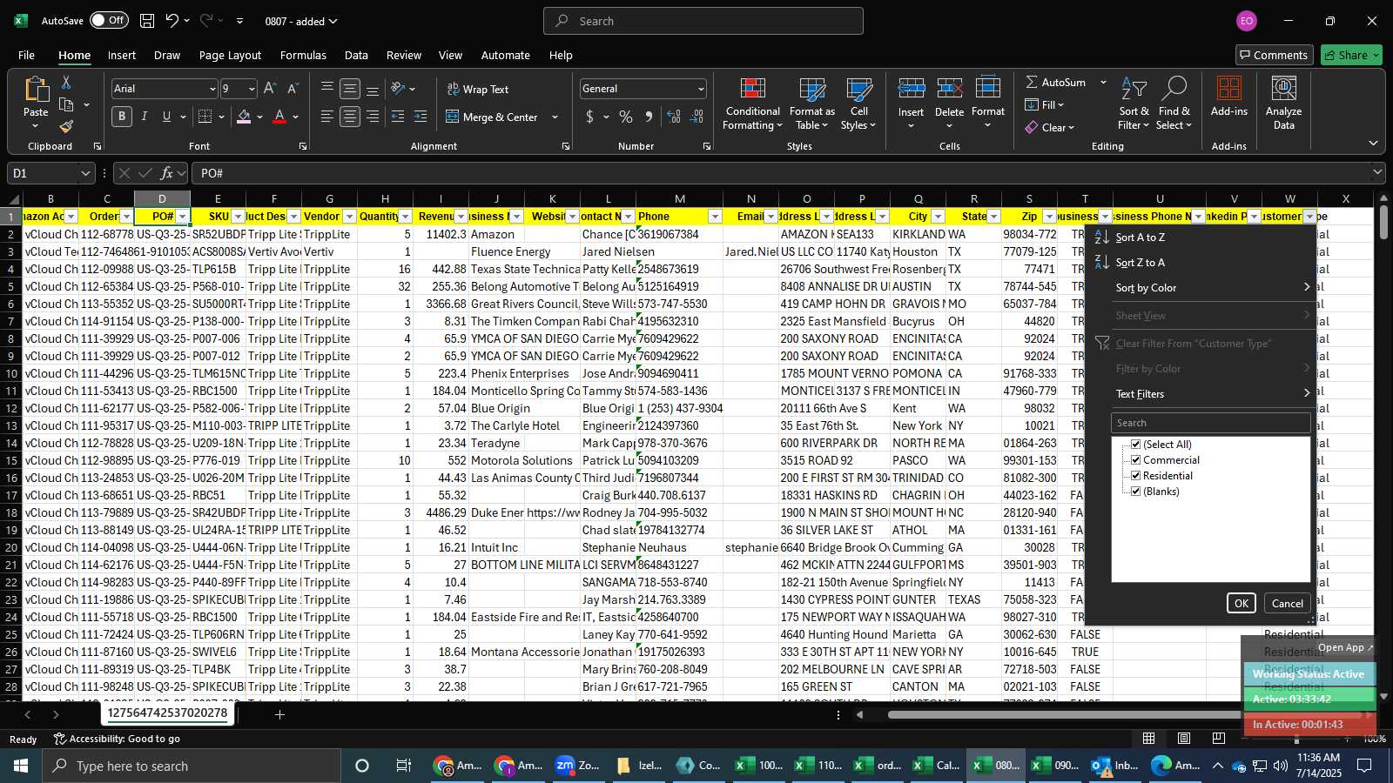Viewport: 1393px width, 783px height.
Task: Open Format as Table gallery
Action: pos(812,104)
